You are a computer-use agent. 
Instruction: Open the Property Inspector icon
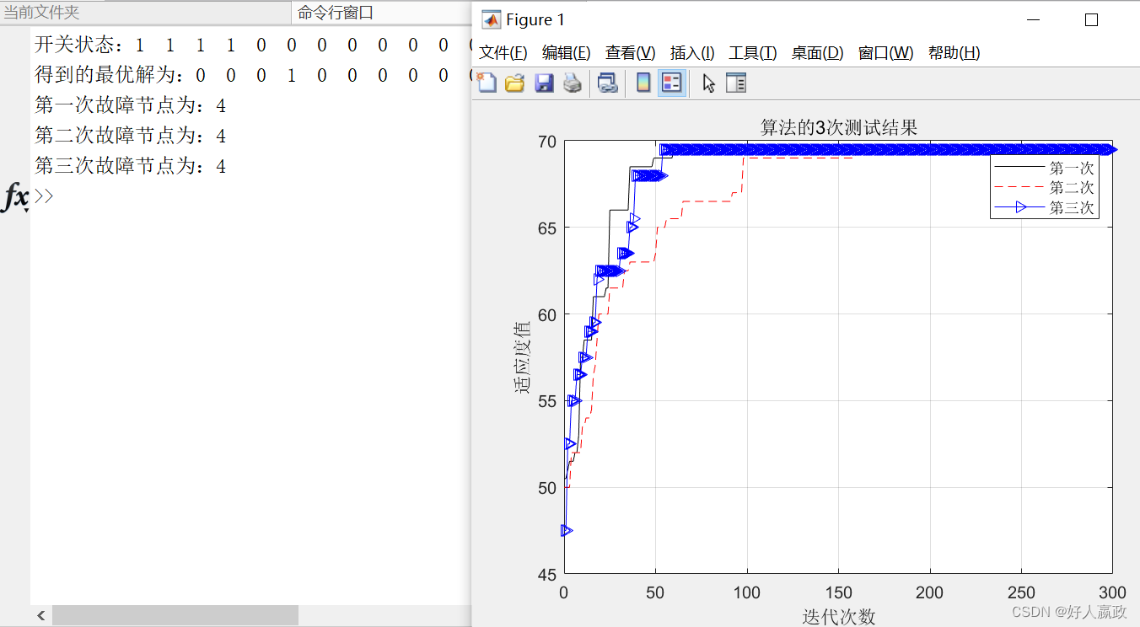tap(736, 83)
